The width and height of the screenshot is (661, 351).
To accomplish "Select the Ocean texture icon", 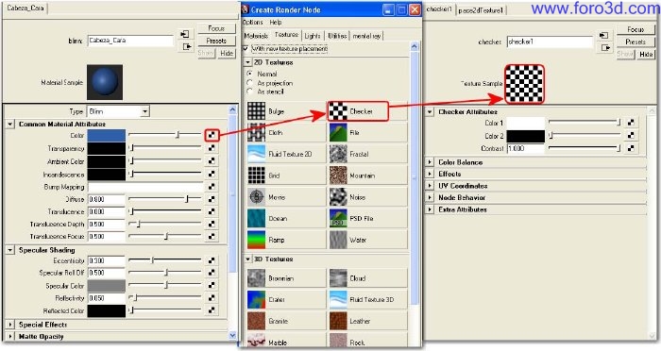I will pyautogui.click(x=256, y=218).
